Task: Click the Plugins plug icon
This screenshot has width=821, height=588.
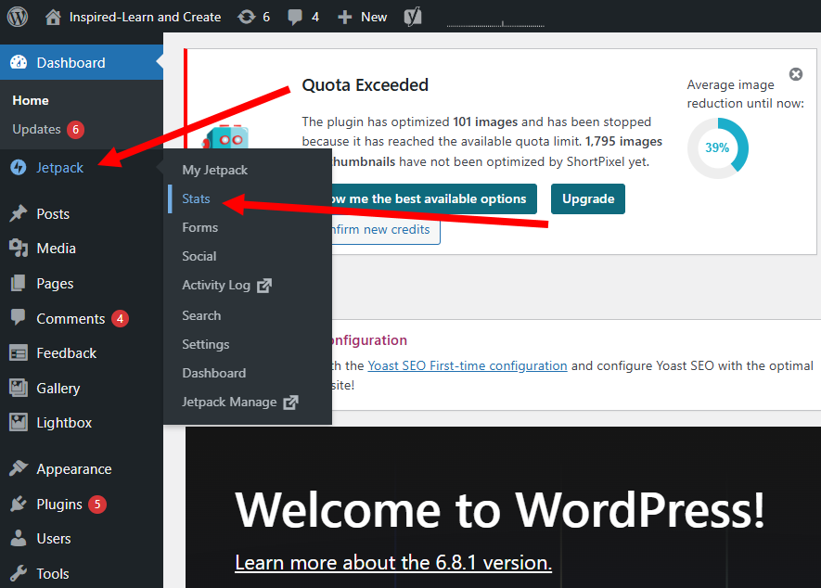Action: pos(19,504)
